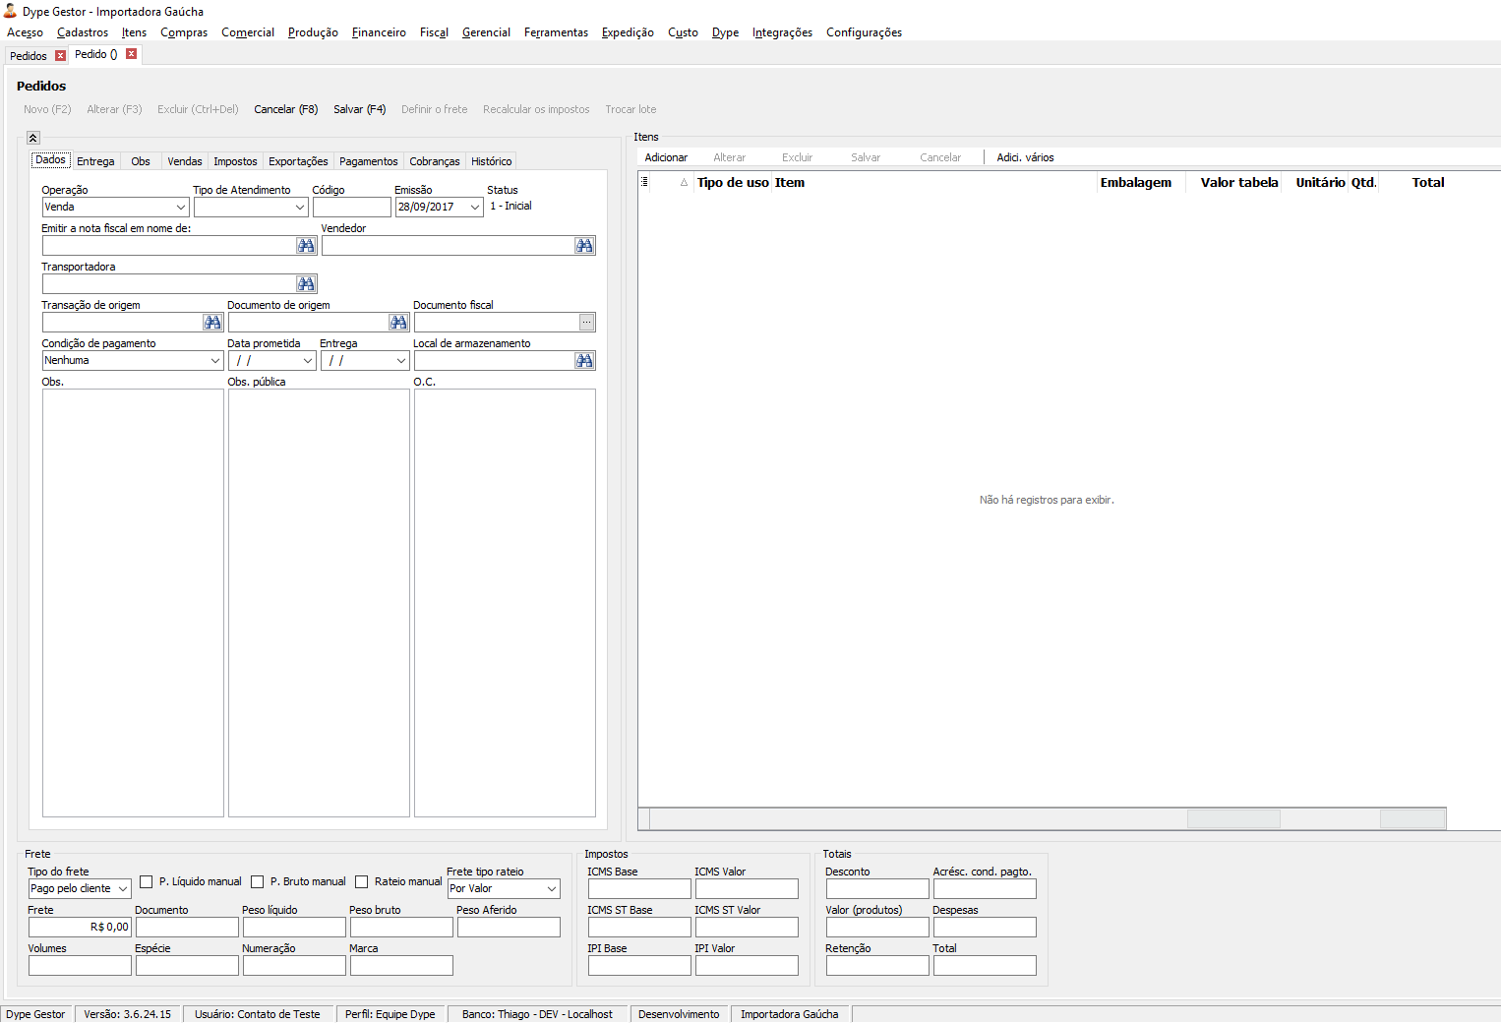Click the Código input field

(352, 208)
